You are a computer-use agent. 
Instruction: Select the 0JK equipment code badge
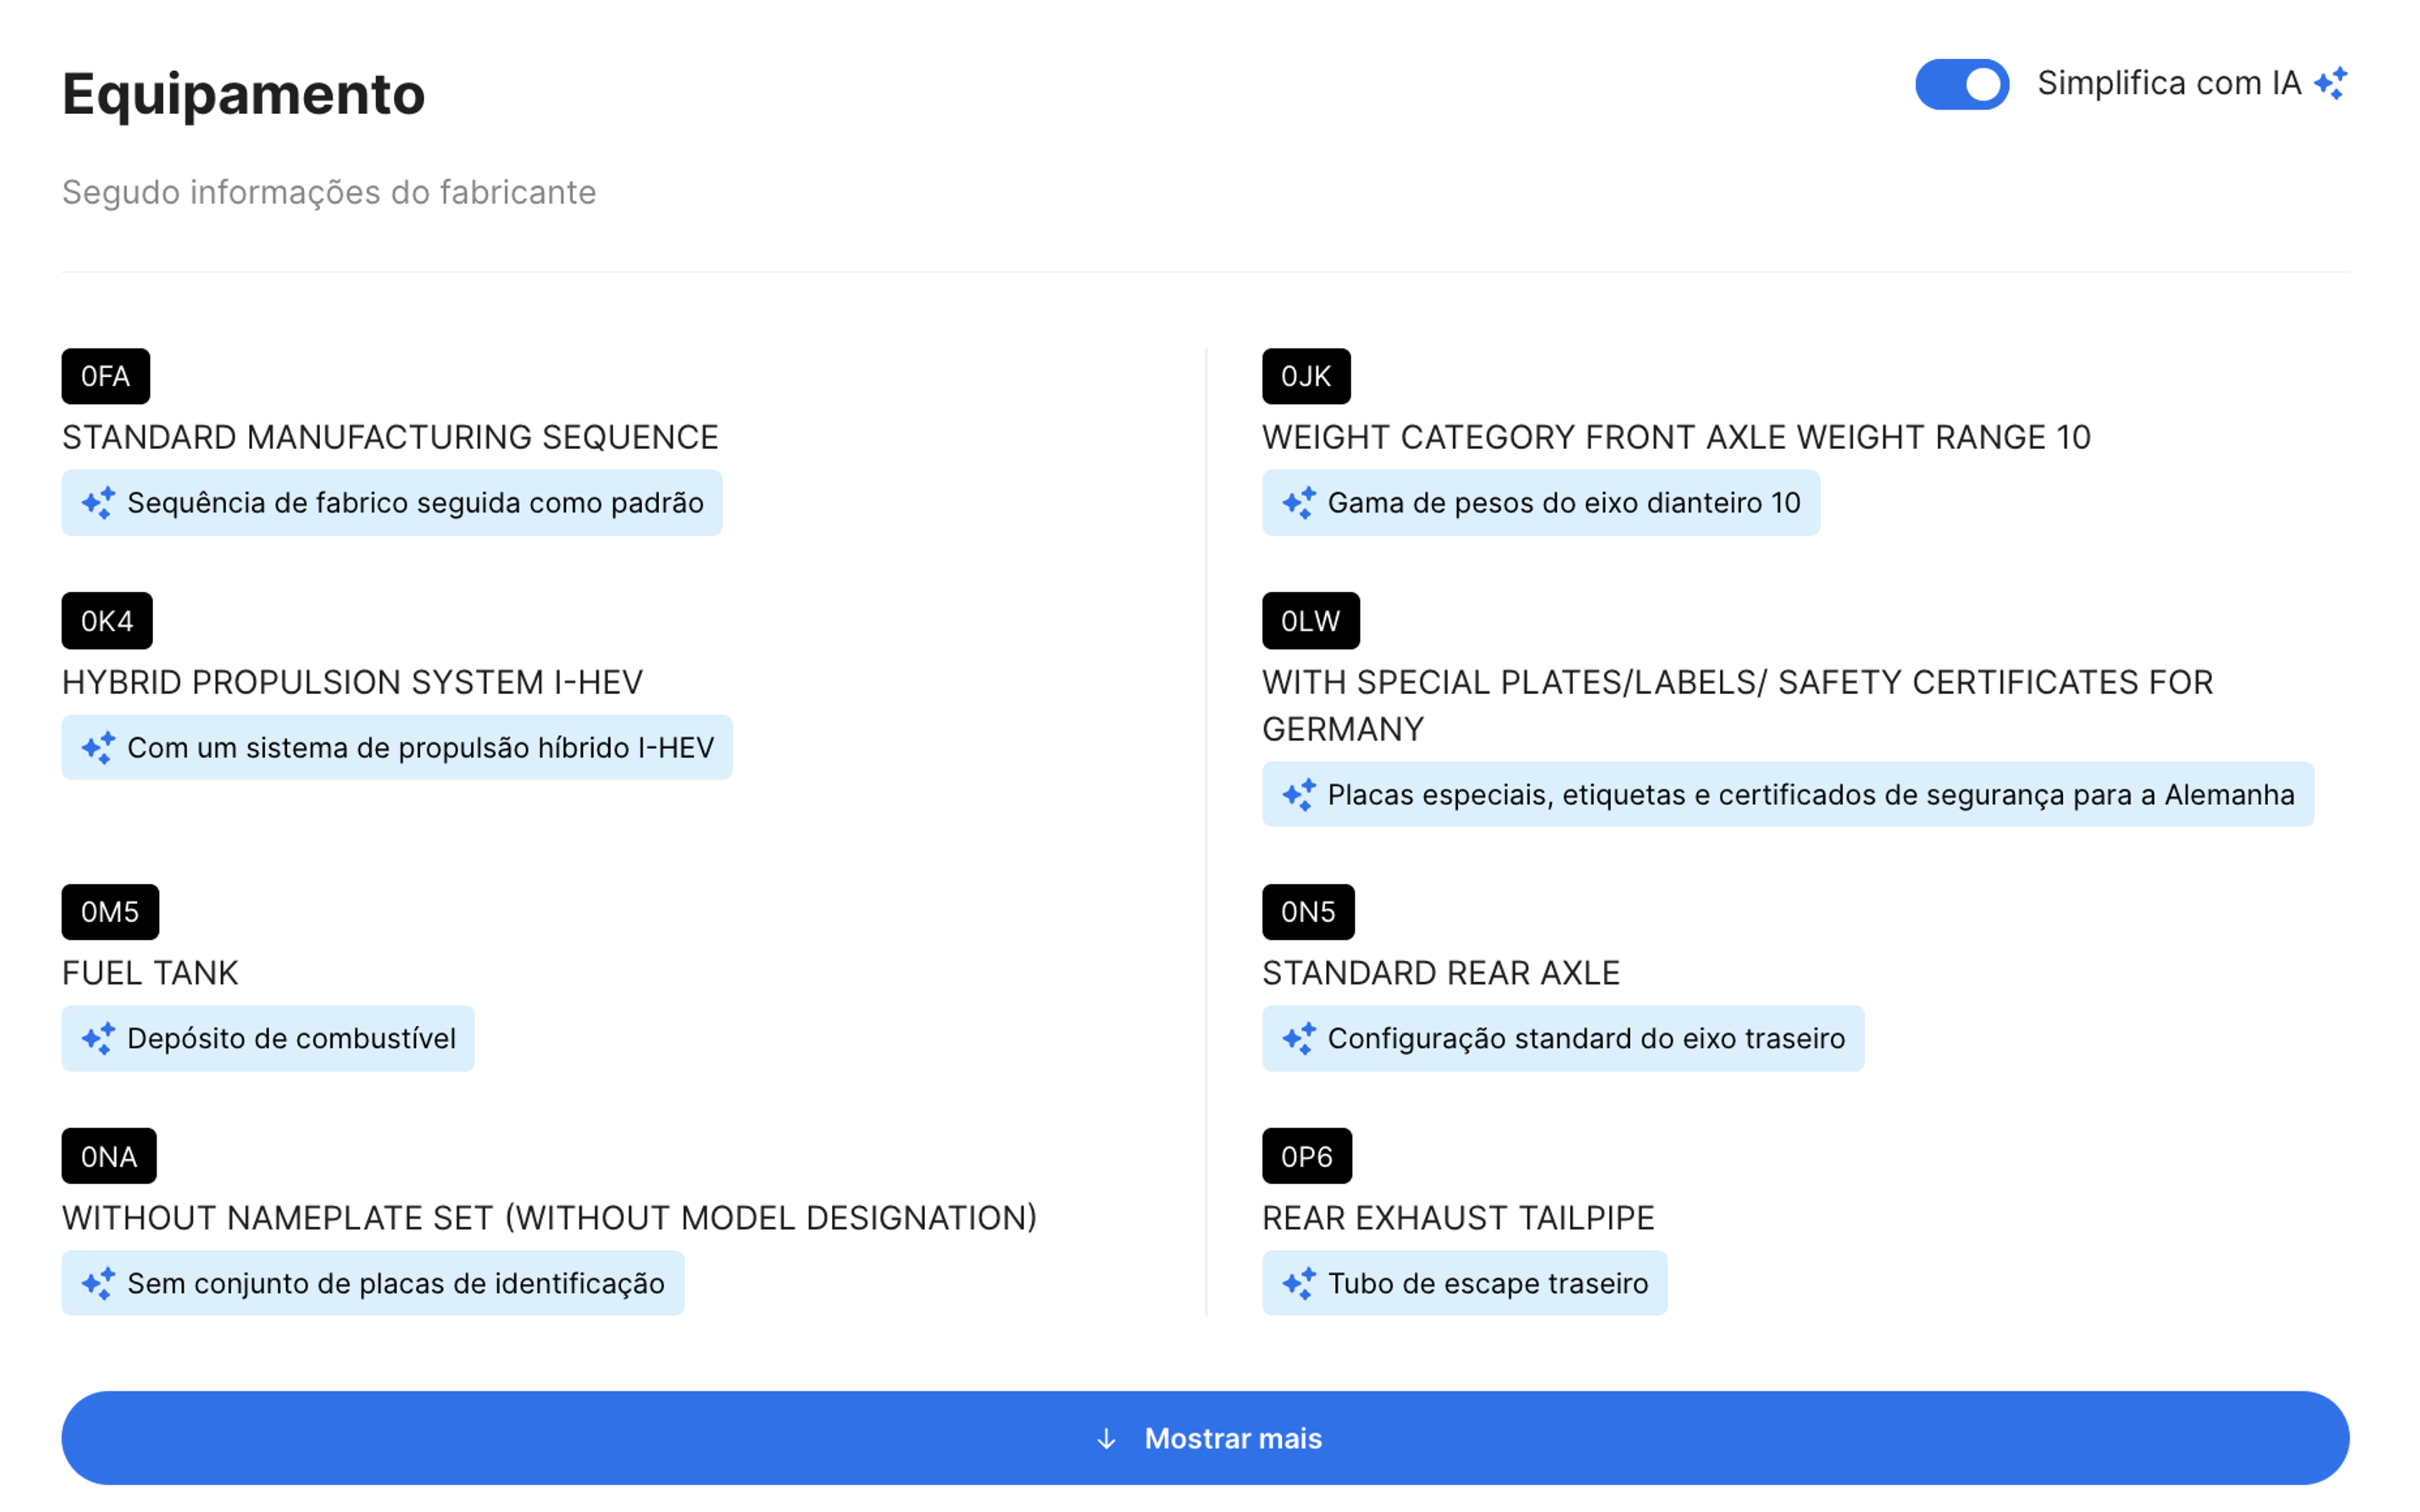pyautogui.click(x=1306, y=376)
